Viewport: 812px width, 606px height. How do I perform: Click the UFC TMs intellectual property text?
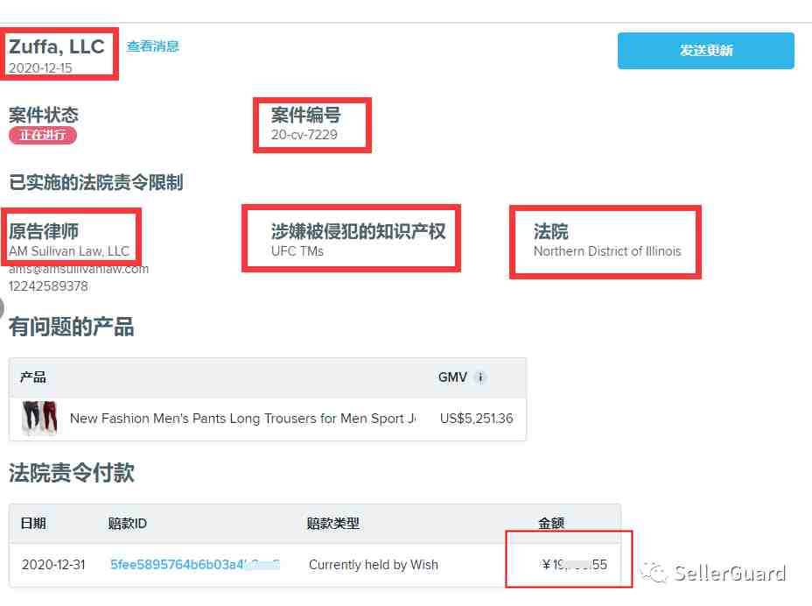[x=297, y=251]
